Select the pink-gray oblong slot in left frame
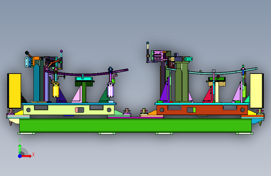271x176 pixels. [79, 110]
